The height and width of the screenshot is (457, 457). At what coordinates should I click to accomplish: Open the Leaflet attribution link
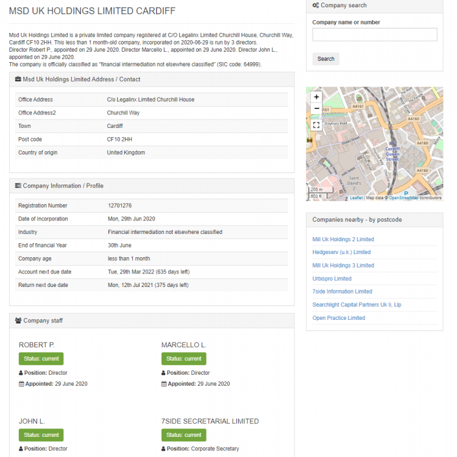click(x=356, y=198)
